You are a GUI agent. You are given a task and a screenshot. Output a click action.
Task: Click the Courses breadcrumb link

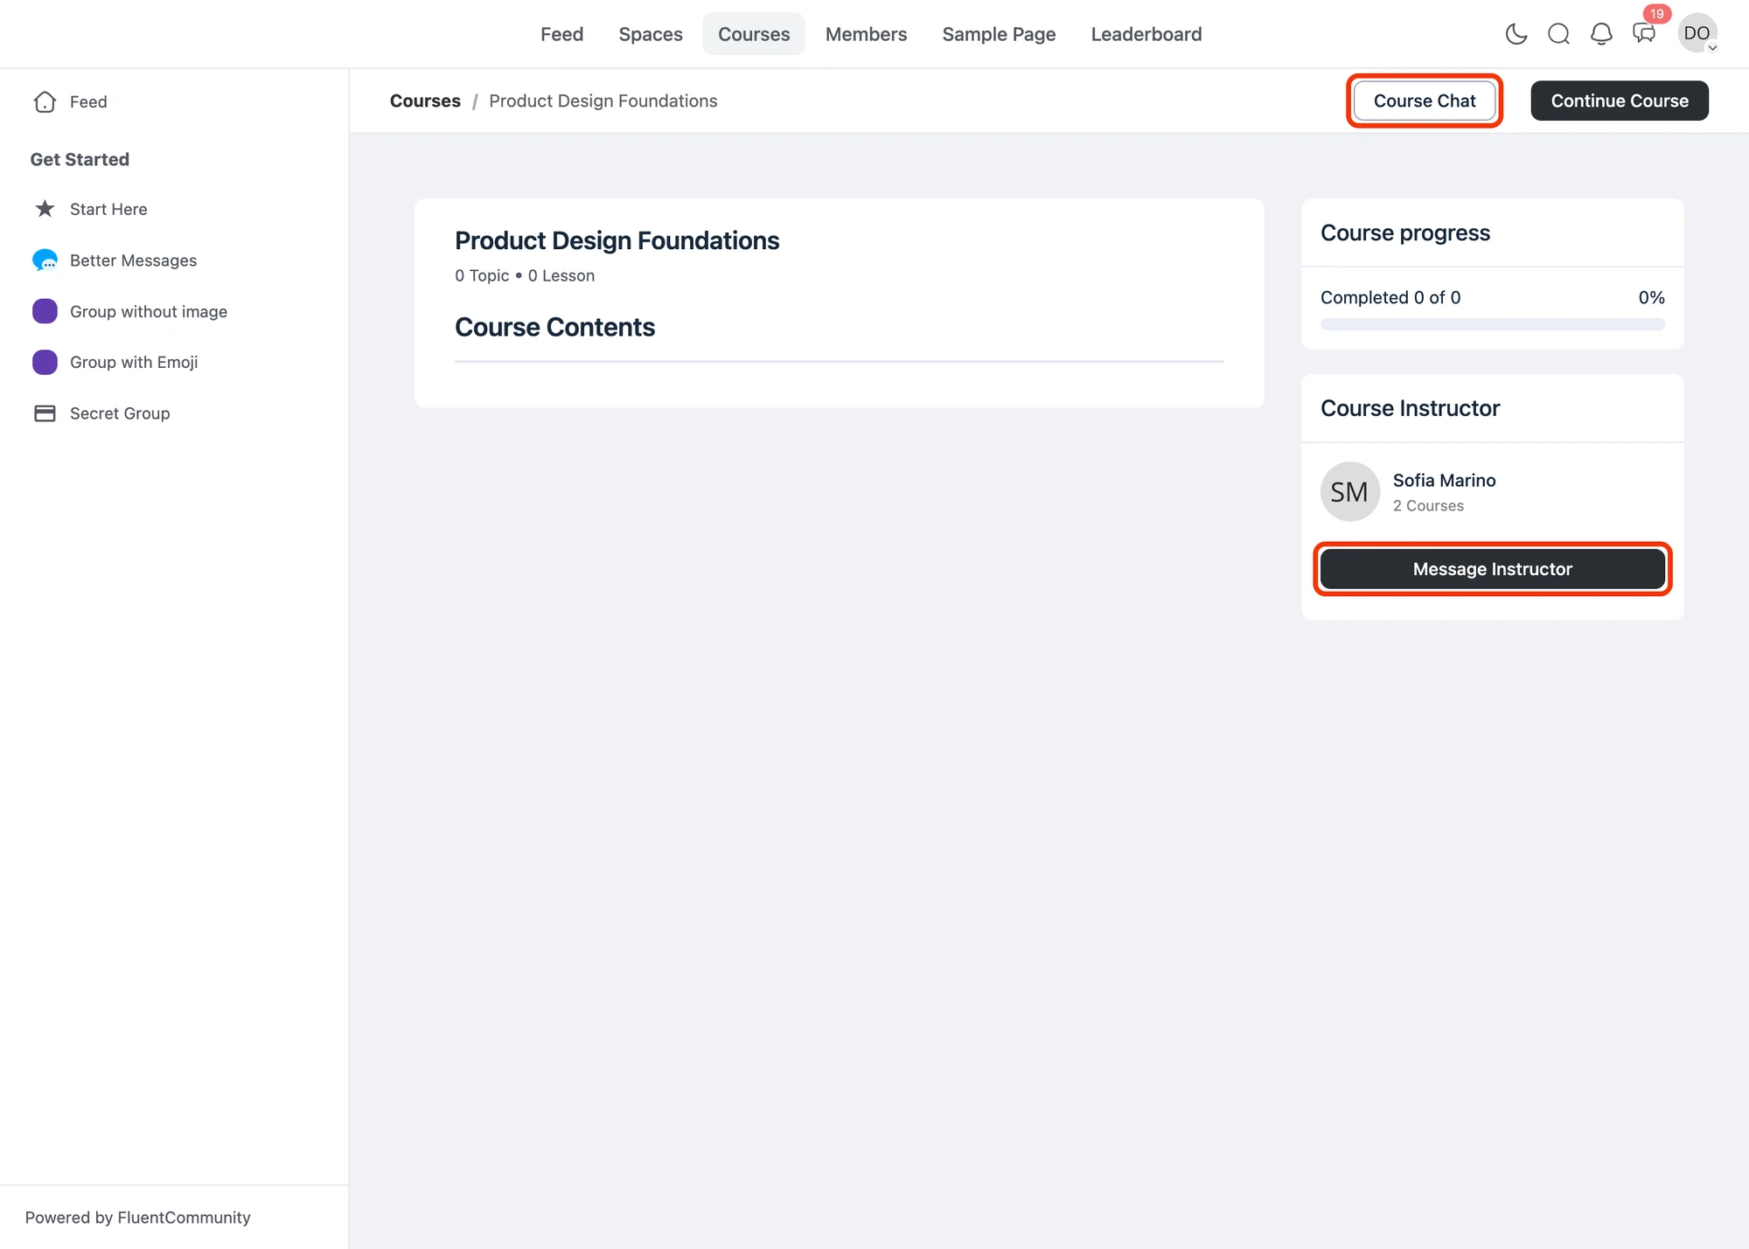coord(425,101)
